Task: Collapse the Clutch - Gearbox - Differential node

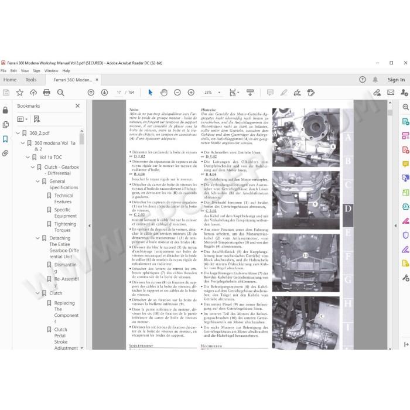Action: point(33,167)
